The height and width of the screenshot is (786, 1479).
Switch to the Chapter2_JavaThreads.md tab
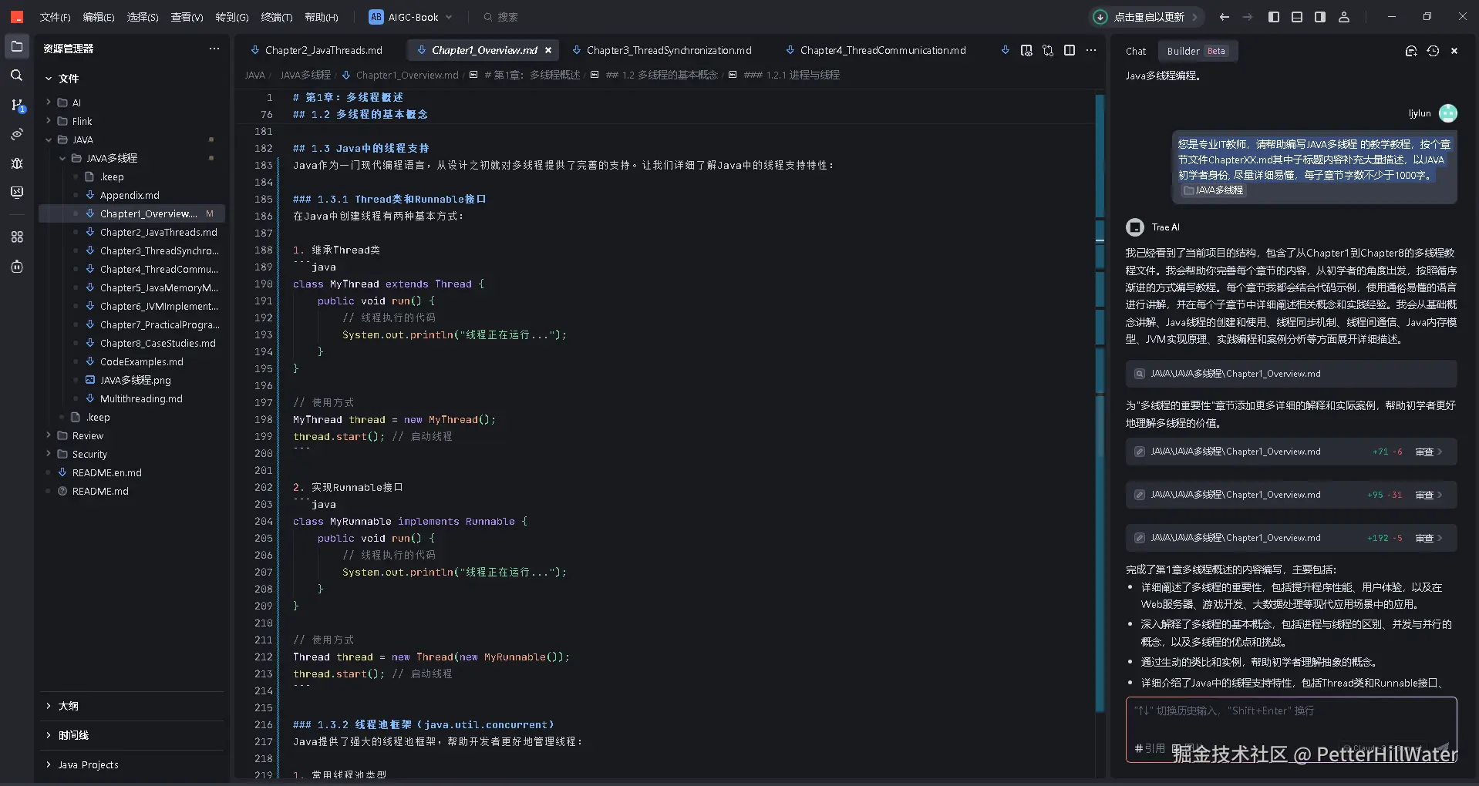pyautogui.click(x=317, y=50)
